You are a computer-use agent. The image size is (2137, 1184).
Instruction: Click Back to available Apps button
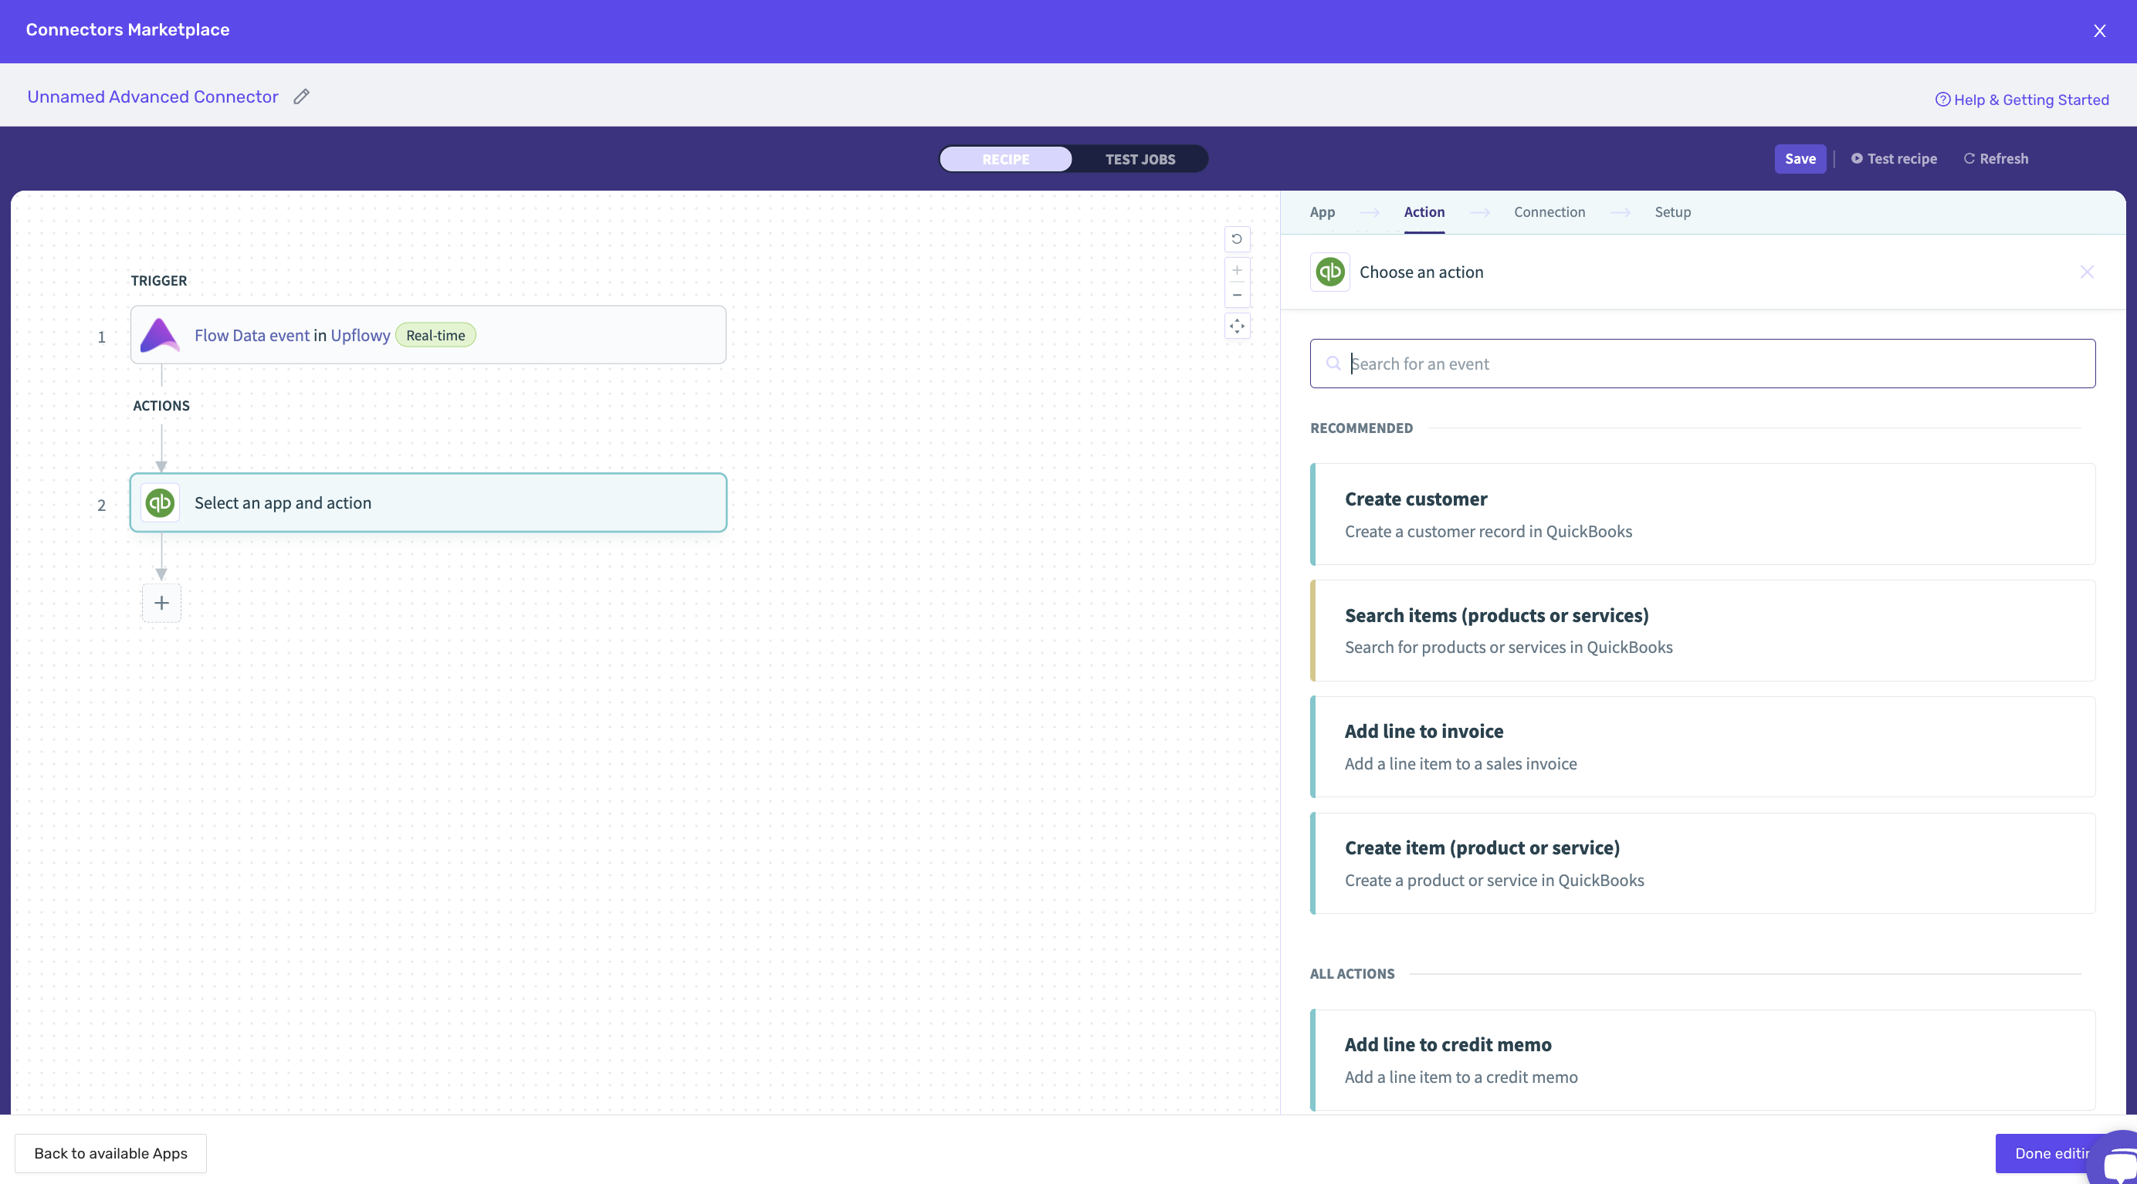[x=110, y=1153]
